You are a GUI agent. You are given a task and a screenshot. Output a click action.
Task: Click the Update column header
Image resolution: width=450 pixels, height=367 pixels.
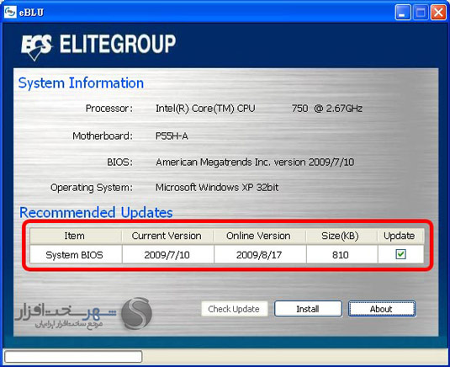[x=400, y=236]
